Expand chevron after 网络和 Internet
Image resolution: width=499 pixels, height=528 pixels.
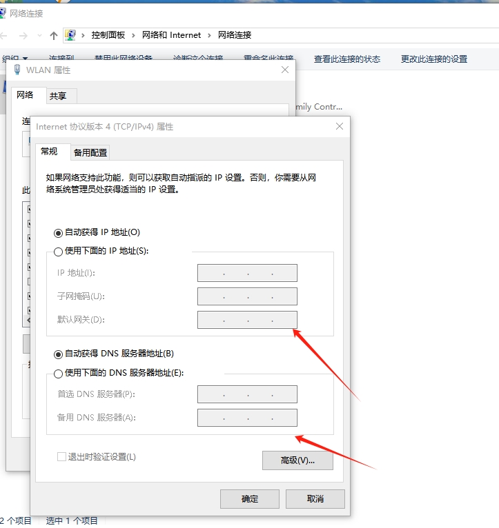pyautogui.click(x=209, y=35)
